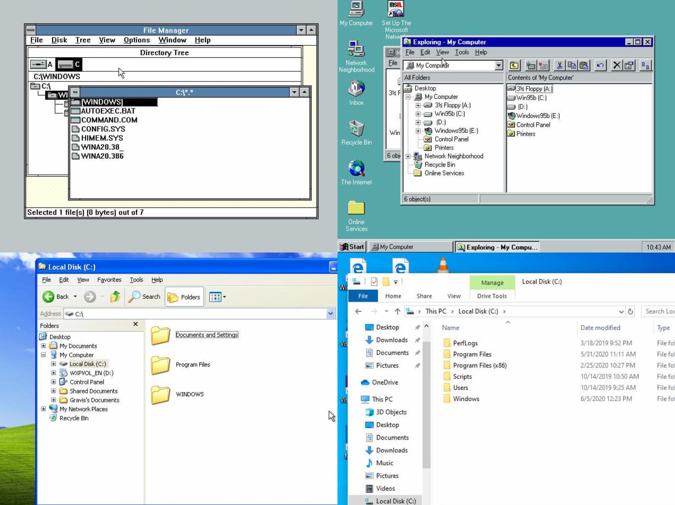Open My Computer desktop icon in Windows 95
Viewport: 675px width, 505px height.
click(x=356, y=14)
